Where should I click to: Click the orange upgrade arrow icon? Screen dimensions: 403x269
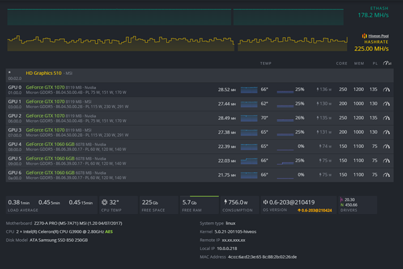point(299,210)
